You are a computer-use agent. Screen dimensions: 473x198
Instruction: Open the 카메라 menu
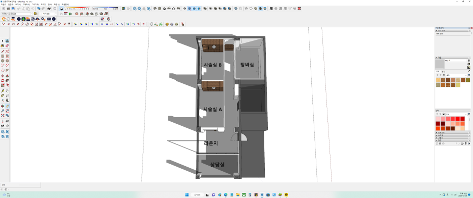click(26, 5)
